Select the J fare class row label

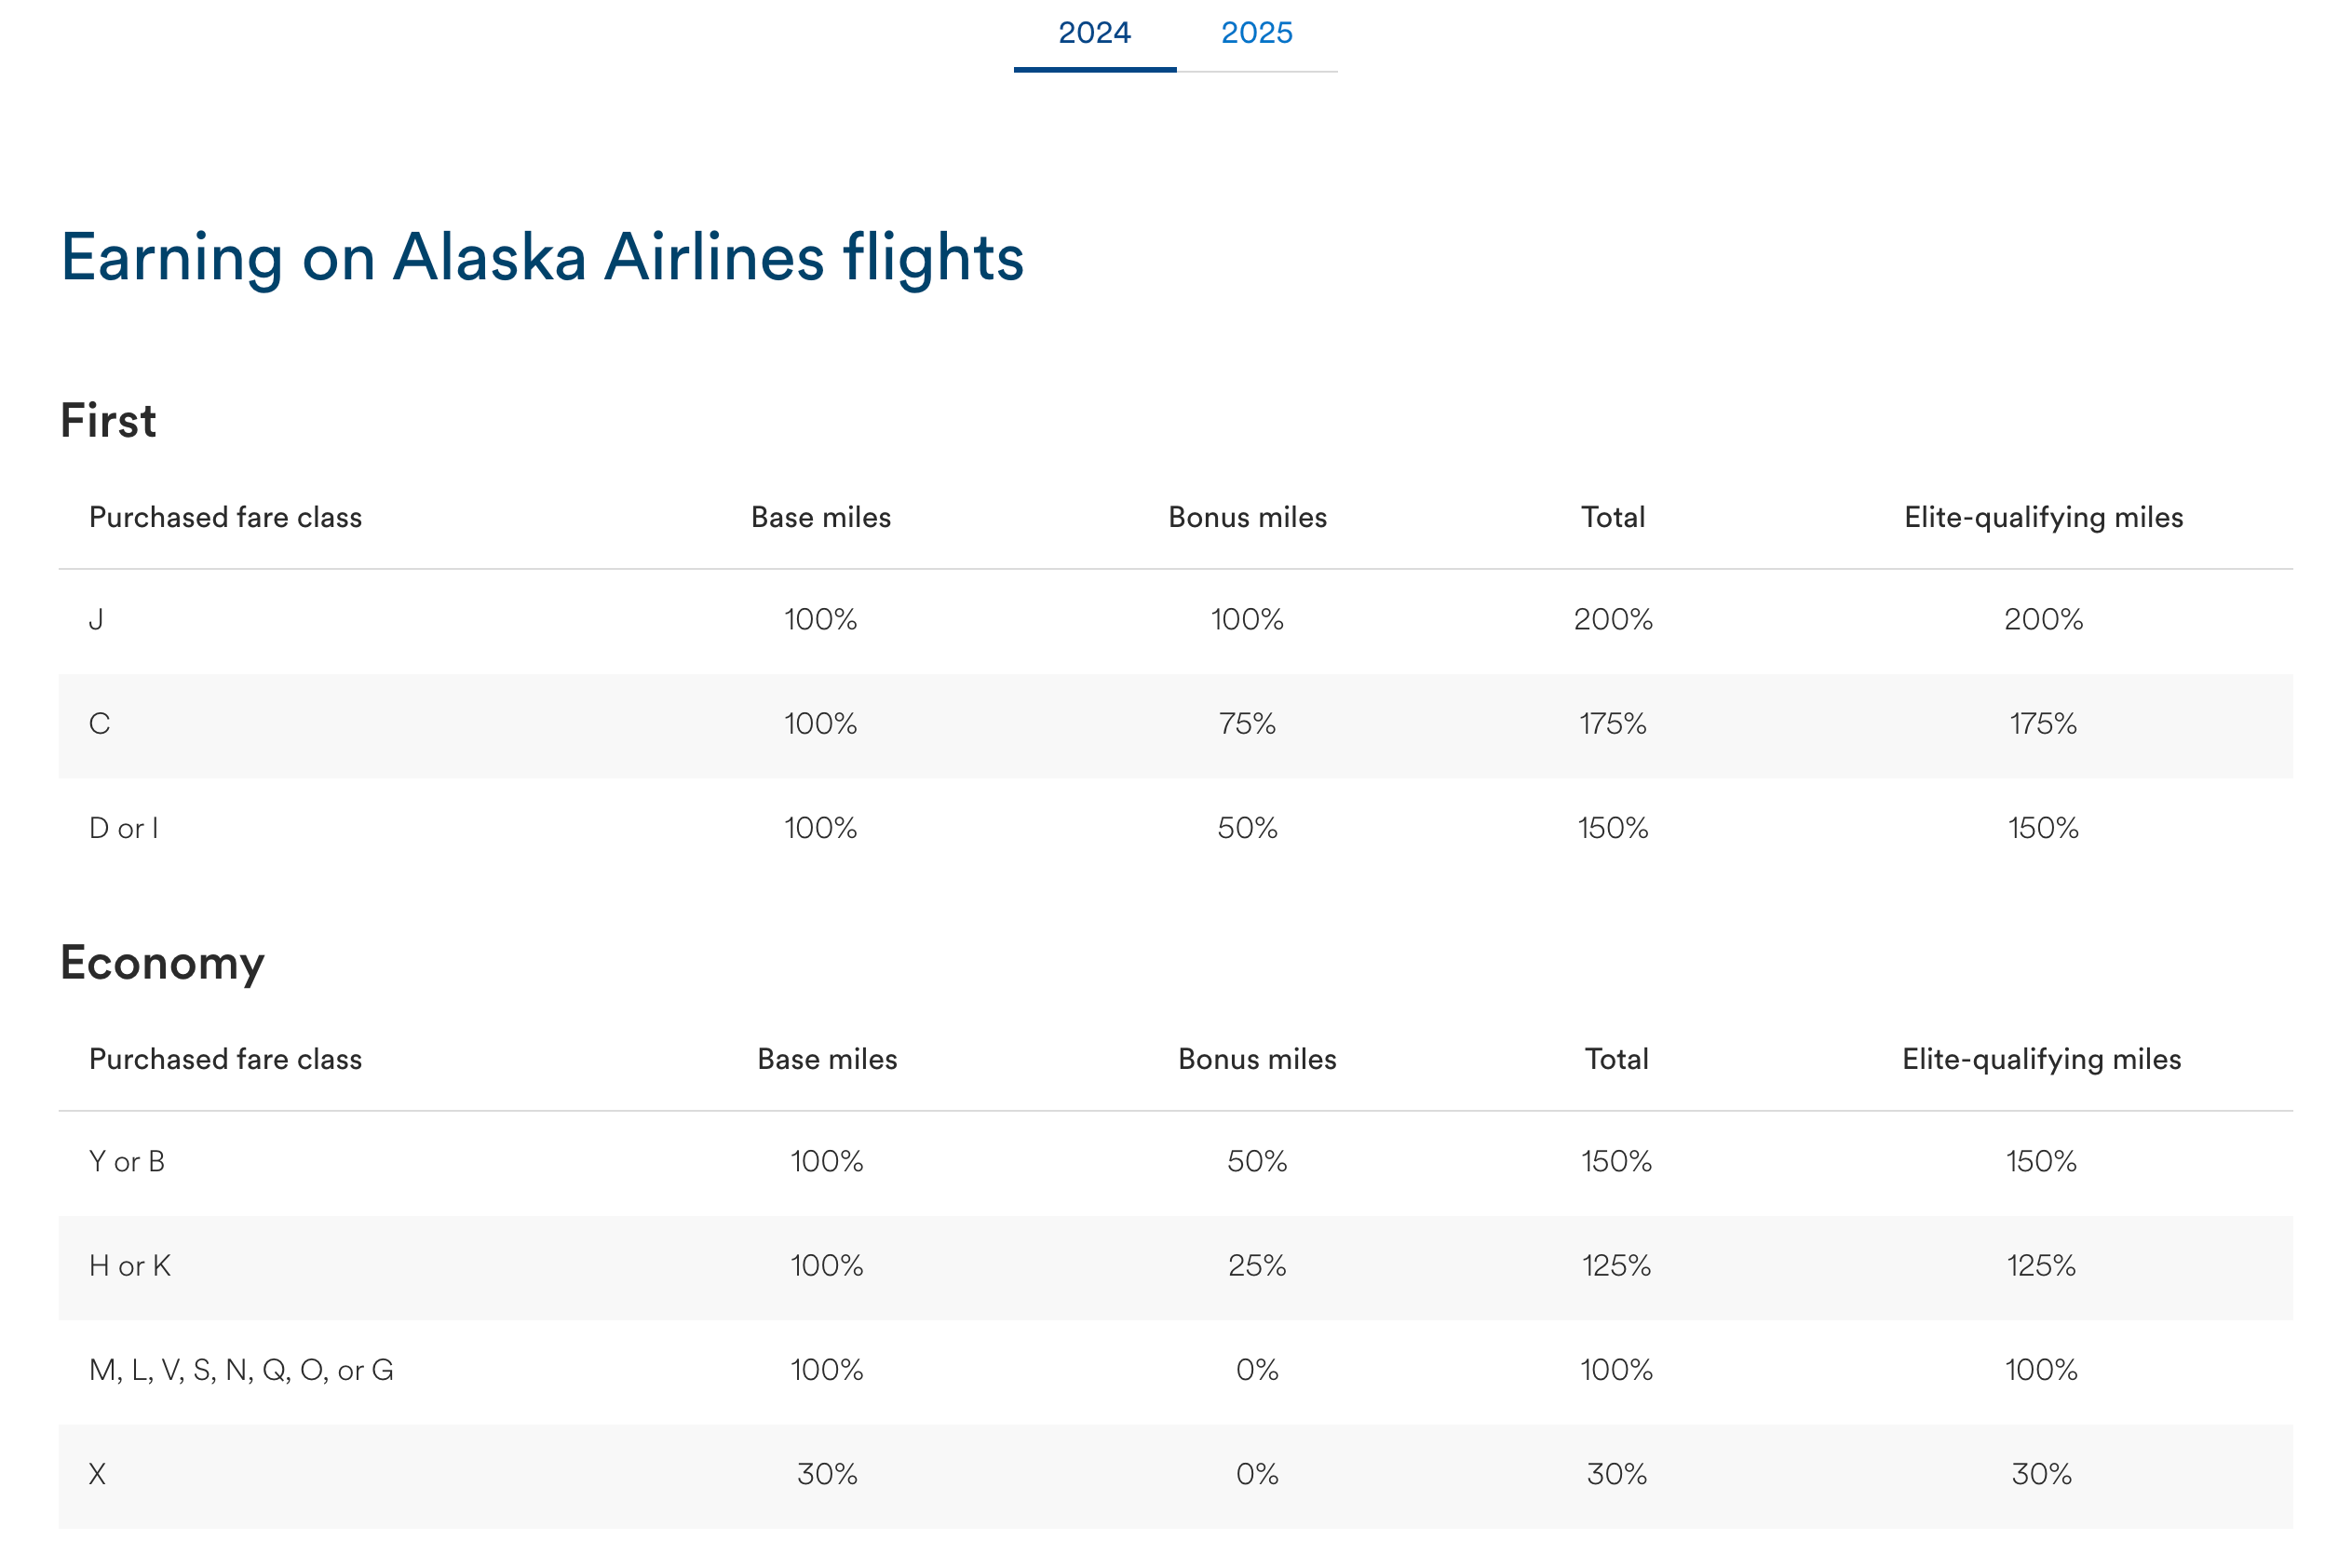96,620
